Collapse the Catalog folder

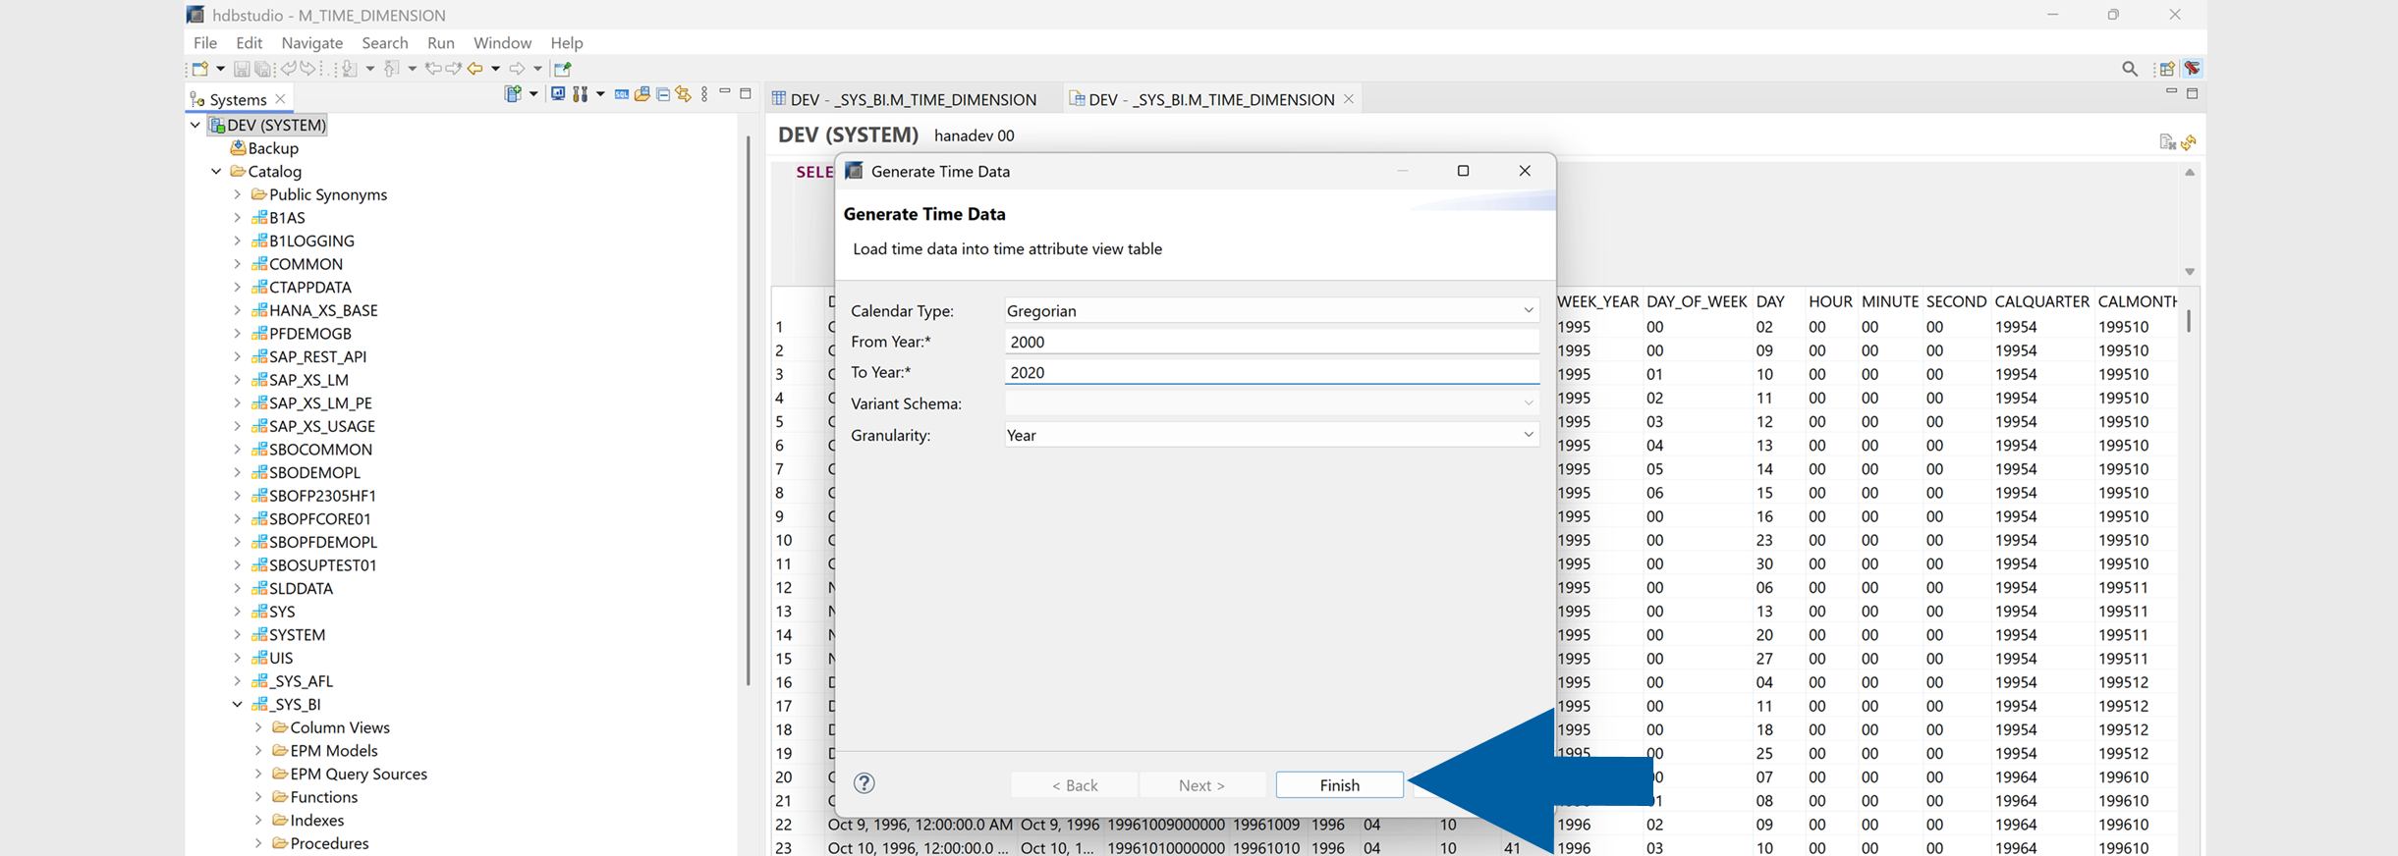click(x=216, y=171)
